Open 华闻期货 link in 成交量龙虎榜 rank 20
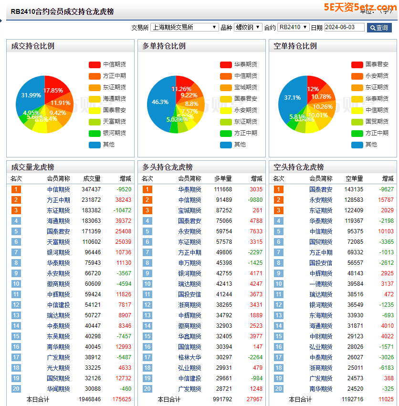This screenshot has height=406, width=399. point(58,389)
